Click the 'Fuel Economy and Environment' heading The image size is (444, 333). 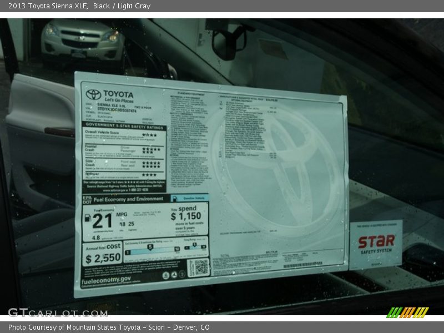[128, 199]
